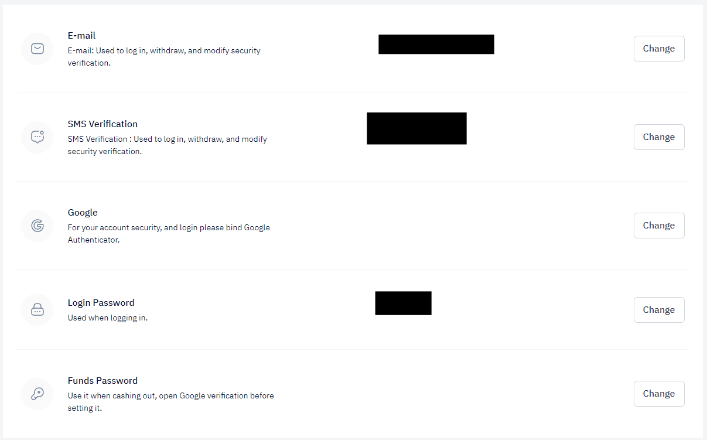The height and width of the screenshot is (440, 707).
Task: Click the Google heading label
Action: (x=83, y=213)
